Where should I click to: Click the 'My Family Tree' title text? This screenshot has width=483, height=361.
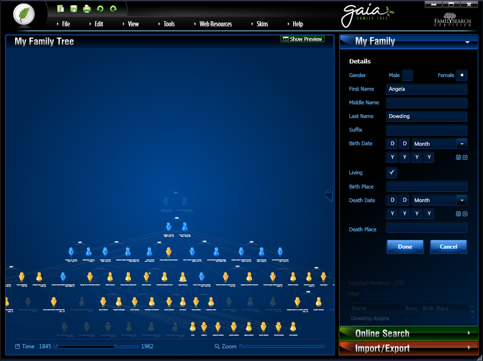click(44, 42)
